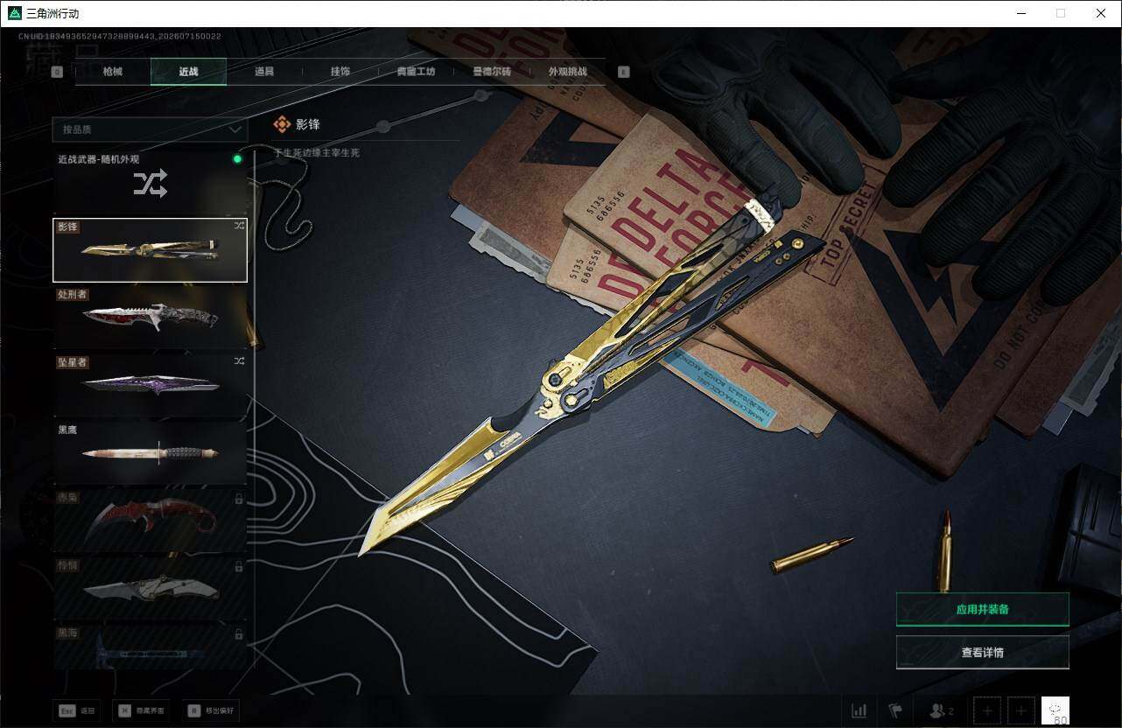This screenshot has width=1122, height=728.
Task: Toggle random-pool icon on 影锋
Action: 239,226
